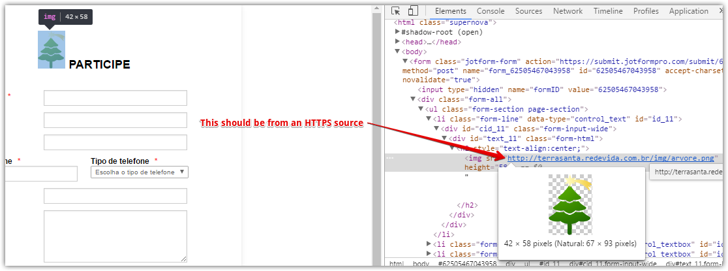This screenshot has height=271, width=728.
Task: Select #id_11 in the breadcrumb bar
Action: click(x=549, y=264)
